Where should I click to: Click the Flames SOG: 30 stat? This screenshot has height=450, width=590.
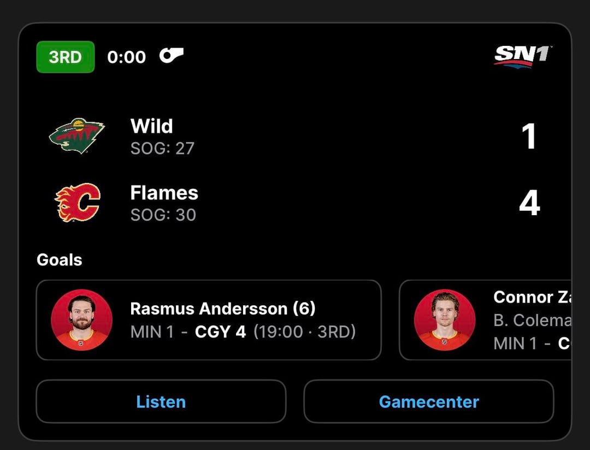(x=163, y=214)
